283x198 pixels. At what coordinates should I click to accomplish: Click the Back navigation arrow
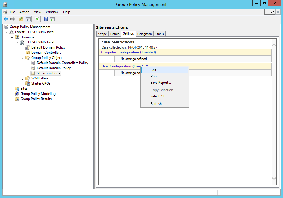point(6,19)
